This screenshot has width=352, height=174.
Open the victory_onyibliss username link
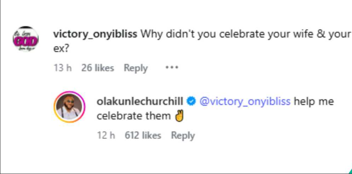(x=95, y=34)
